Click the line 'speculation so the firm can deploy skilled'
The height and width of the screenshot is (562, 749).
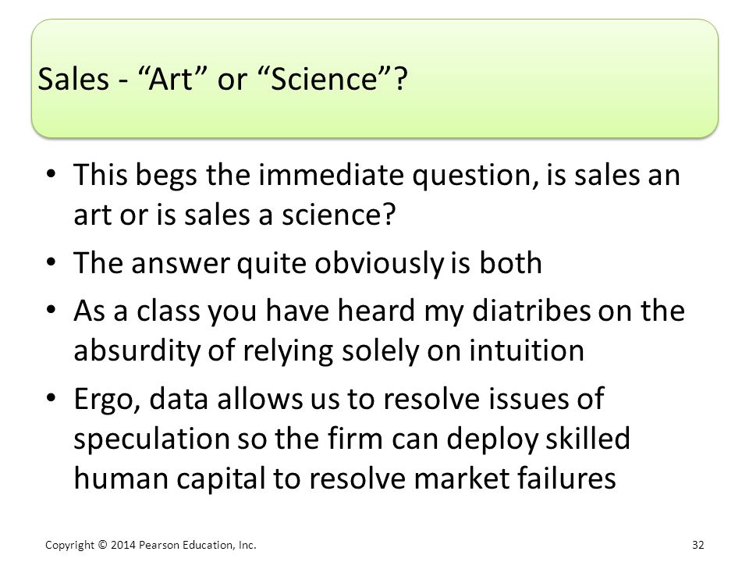(x=352, y=439)
